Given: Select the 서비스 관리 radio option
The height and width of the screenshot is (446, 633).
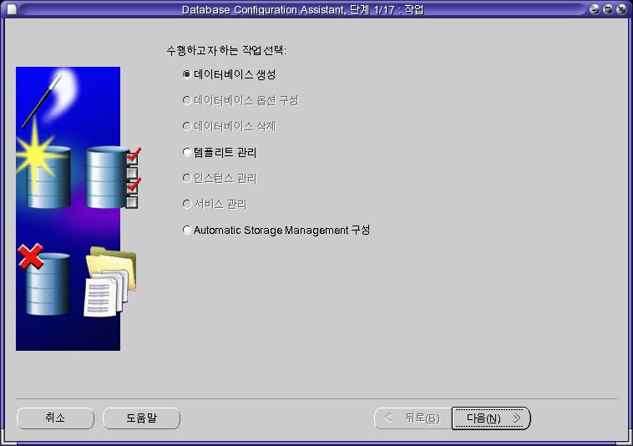Looking at the screenshot, I should tap(186, 204).
